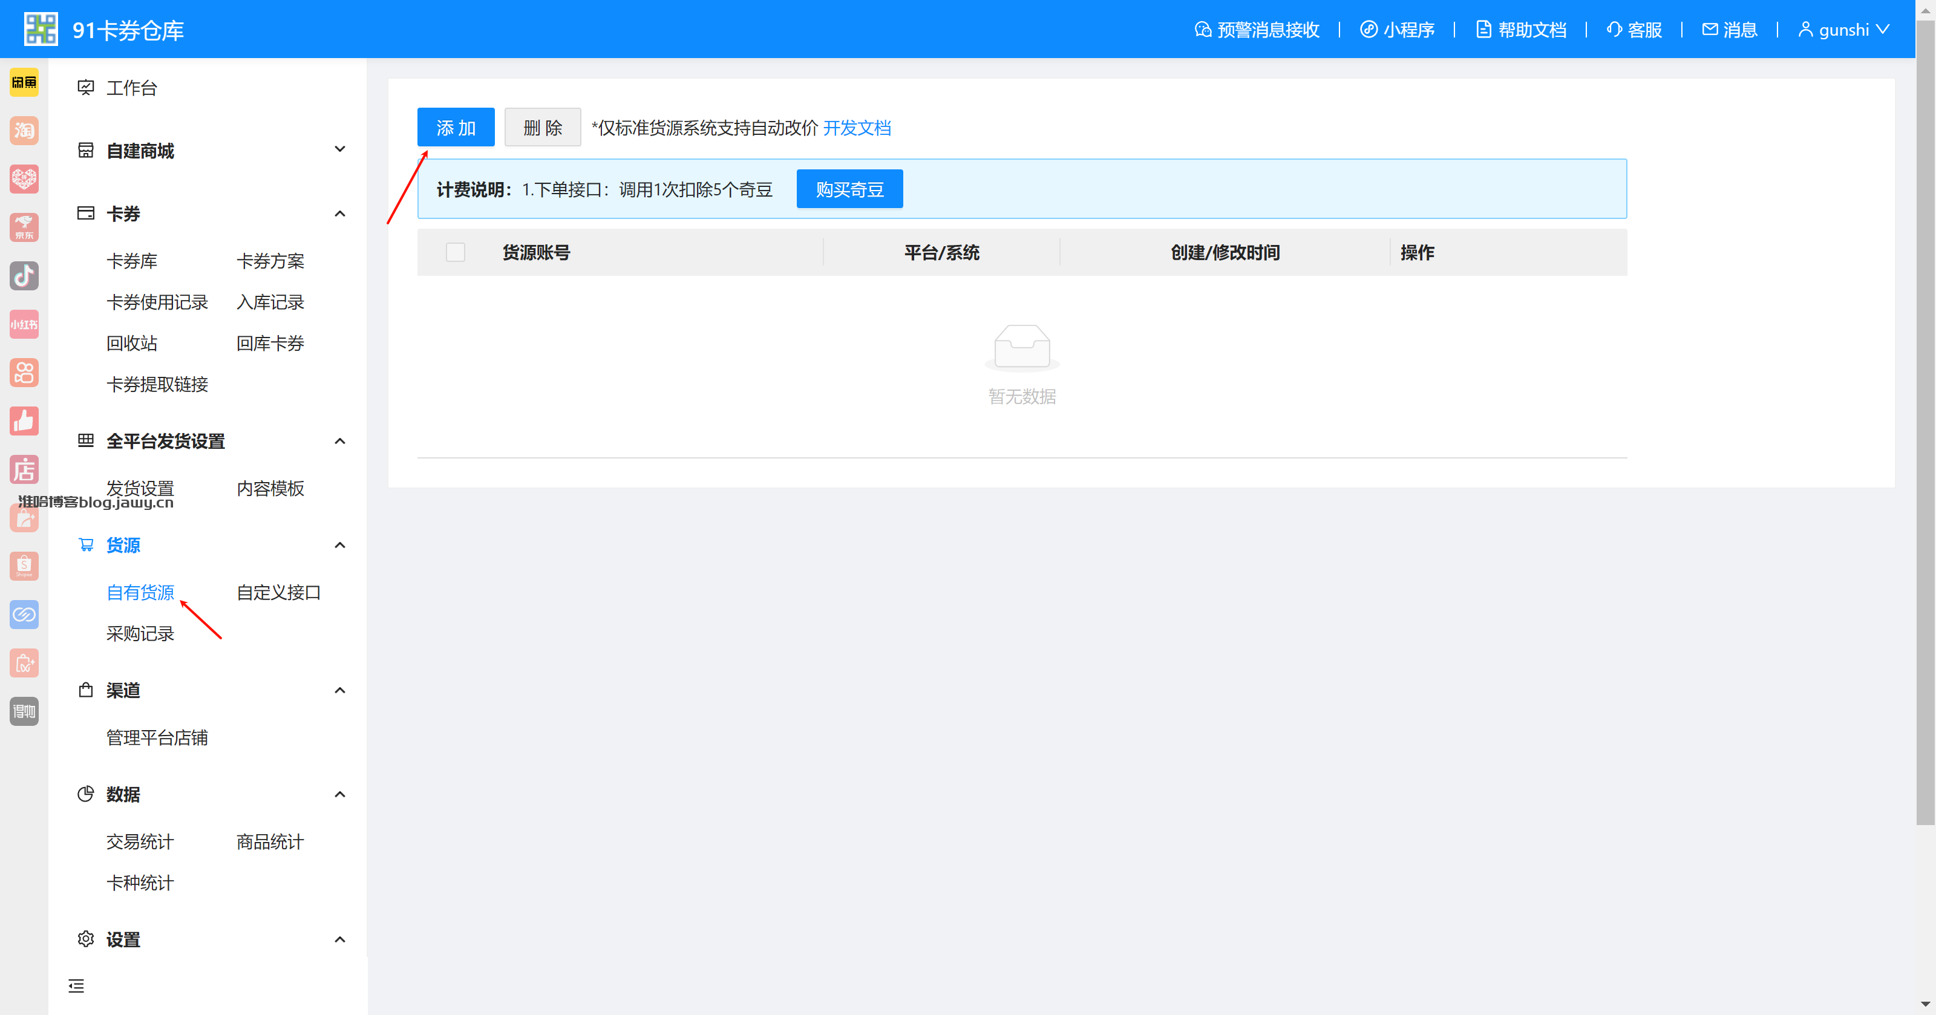The height and width of the screenshot is (1015, 1936).
Task: Collapse the sidebar with the bottom fold icon
Action: point(76,986)
